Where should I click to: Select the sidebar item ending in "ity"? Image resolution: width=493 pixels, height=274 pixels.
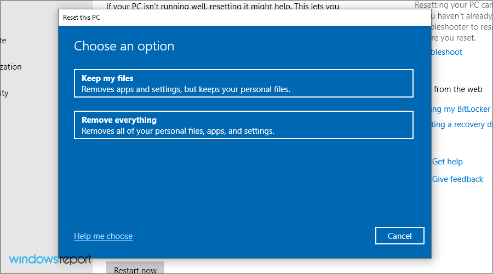pyautogui.click(x=4, y=93)
